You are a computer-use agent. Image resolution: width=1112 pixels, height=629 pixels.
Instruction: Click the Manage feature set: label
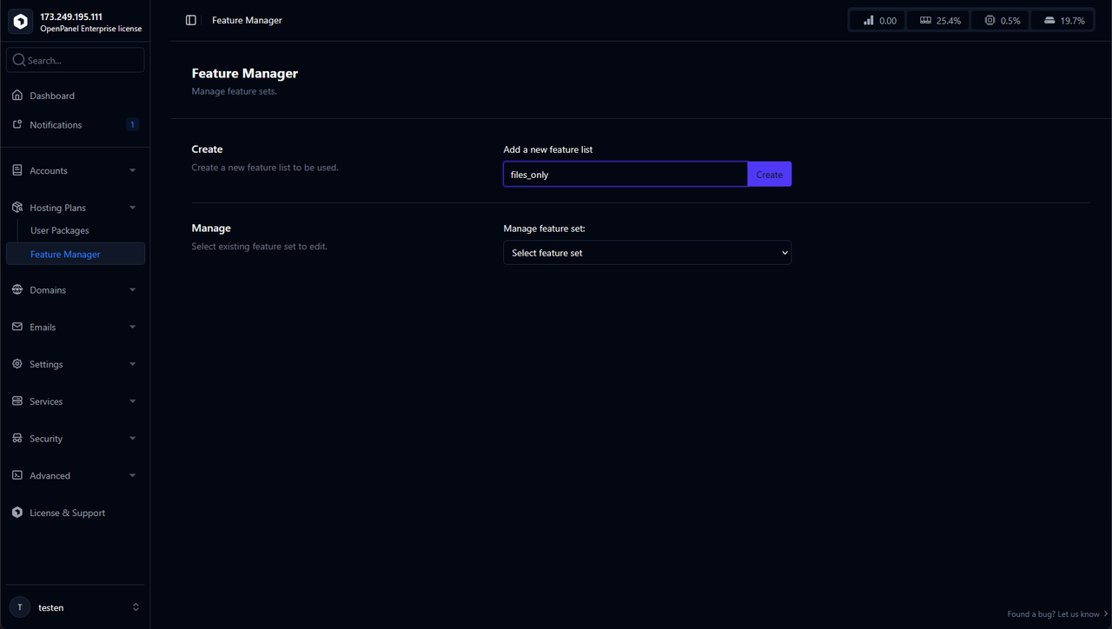(x=545, y=228)
